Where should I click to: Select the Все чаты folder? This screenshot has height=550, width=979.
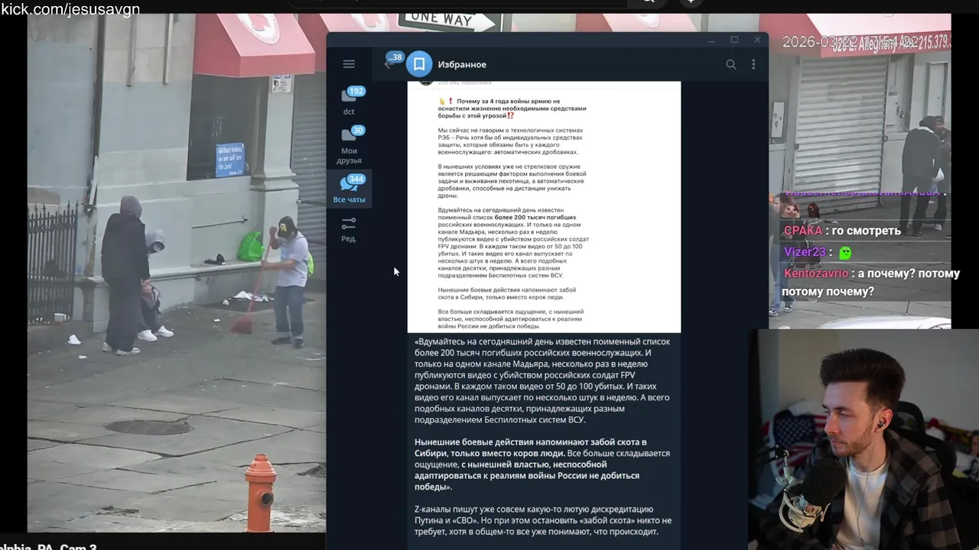pyautogui.click(x=349, y=189)
